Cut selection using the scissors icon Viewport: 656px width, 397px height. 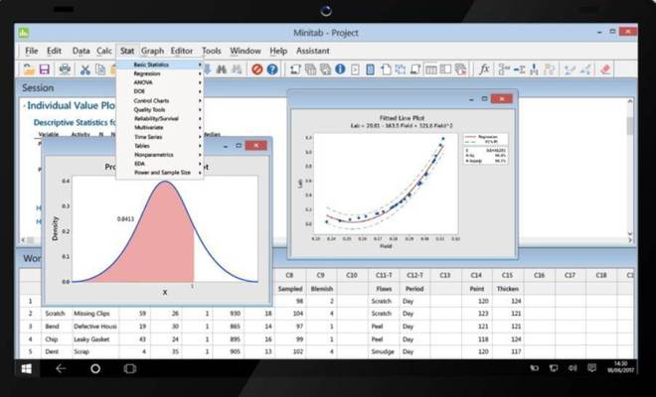point(84,69)
